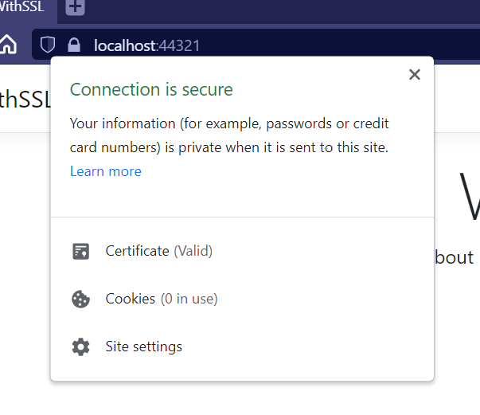
Task: Click the large V letter on page
Action: [x=470, y=196]
